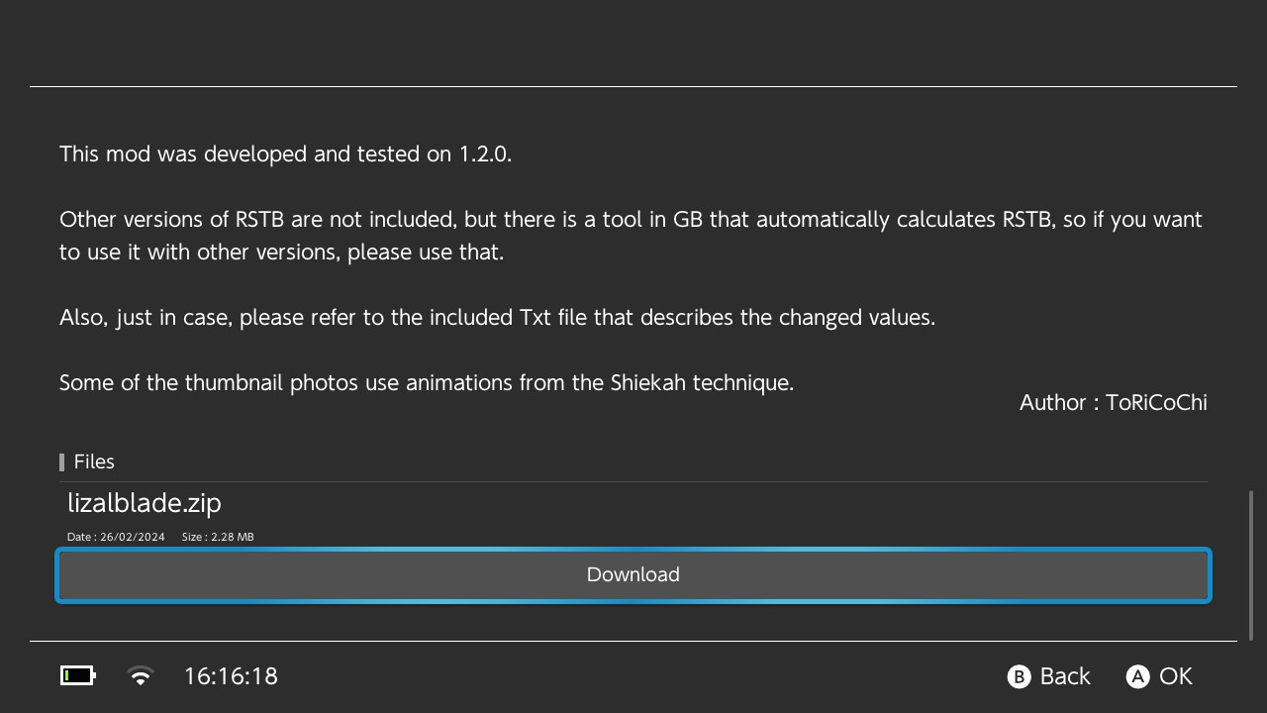Click the line beginning 'Other versions of RSTB'
Image resolution: width=1267 pixels, height=713 pixels.
point(631,219)
